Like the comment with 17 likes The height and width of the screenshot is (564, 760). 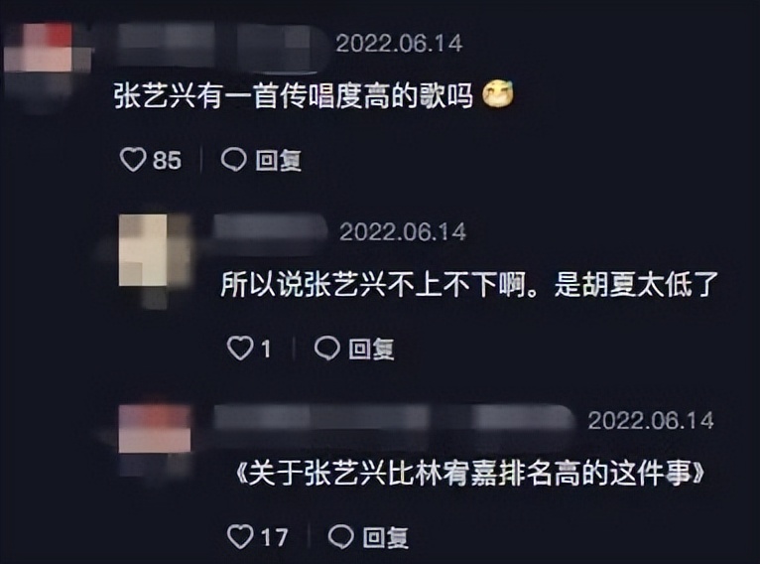pyautogui.click(x=240, y=536)
